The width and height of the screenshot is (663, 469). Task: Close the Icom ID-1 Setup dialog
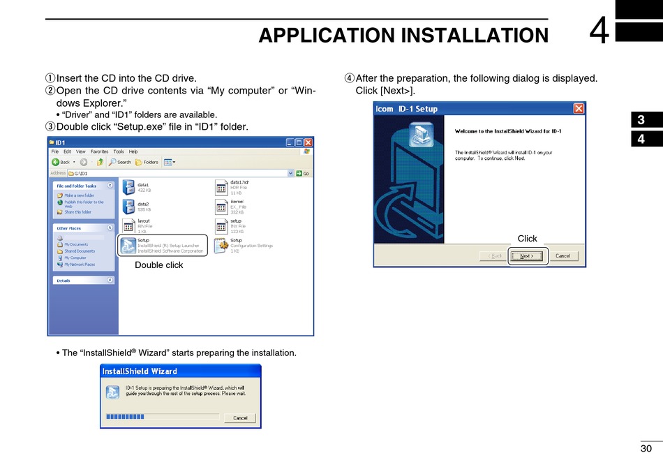(579, 109)
